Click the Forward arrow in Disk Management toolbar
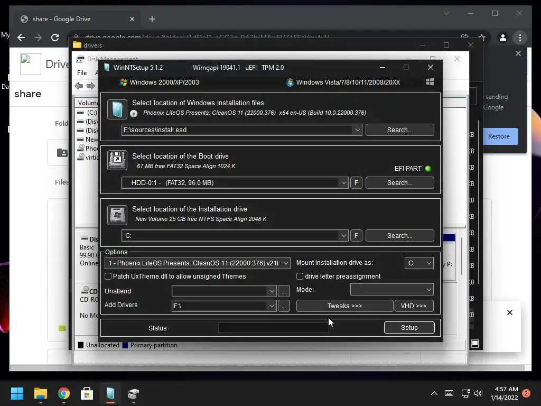The height and width of the screenshot is (406, 541). [x=91, y=86]
